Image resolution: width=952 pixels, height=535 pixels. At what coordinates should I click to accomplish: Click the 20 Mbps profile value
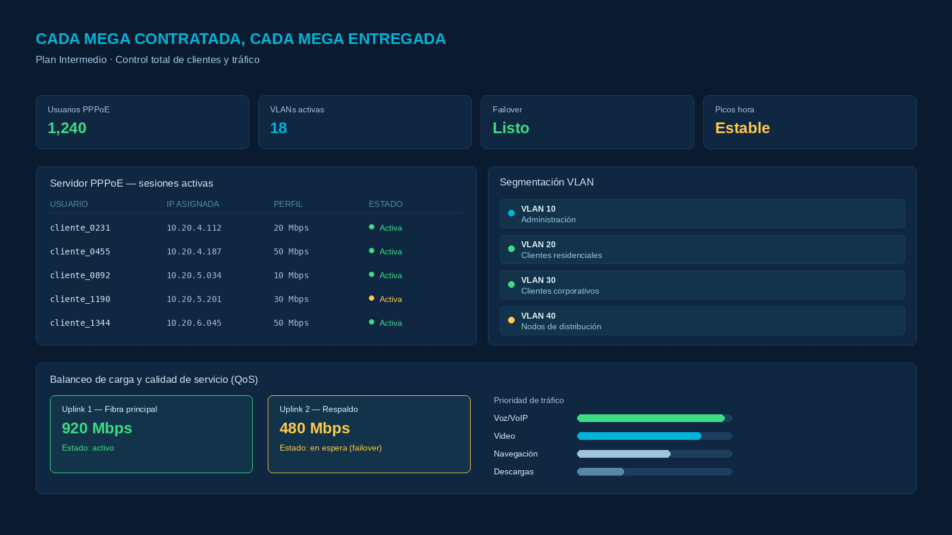tap(291, 228)
